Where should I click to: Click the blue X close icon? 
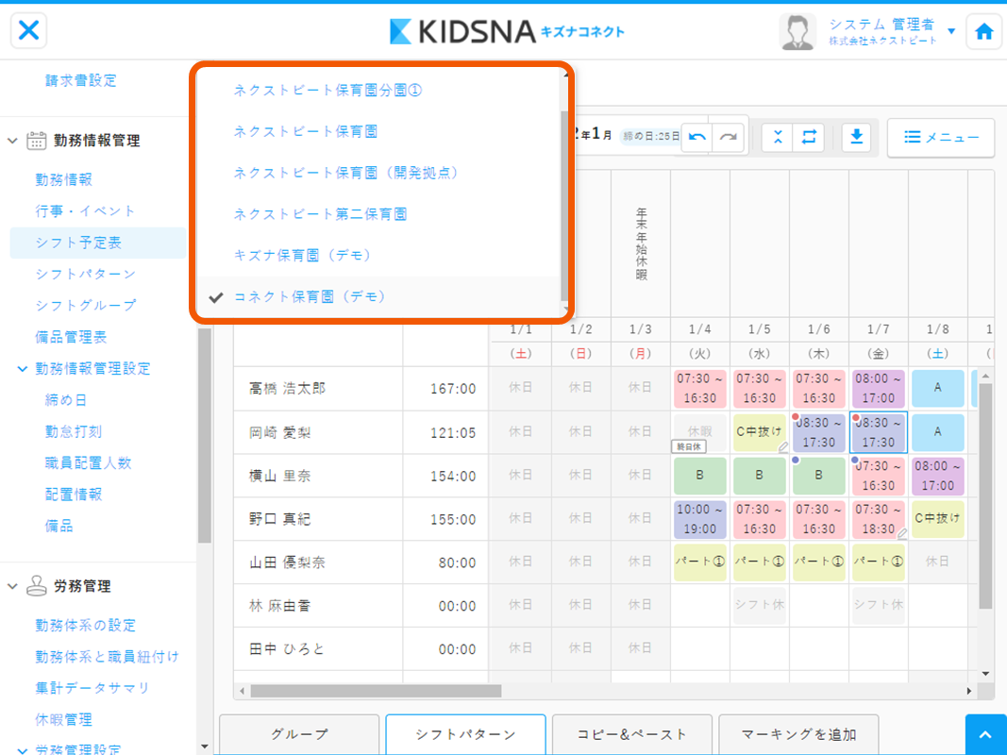pos(29,30)
